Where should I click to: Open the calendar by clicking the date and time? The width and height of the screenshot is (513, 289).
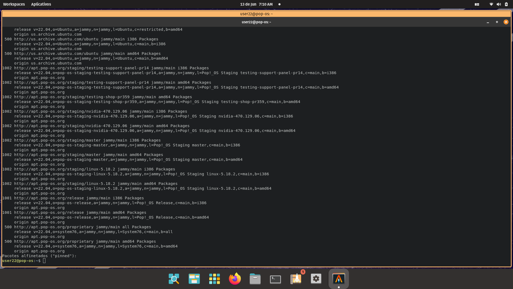point(256,4)
